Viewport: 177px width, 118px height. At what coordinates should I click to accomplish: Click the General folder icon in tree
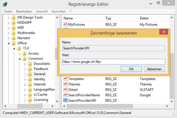30,74
